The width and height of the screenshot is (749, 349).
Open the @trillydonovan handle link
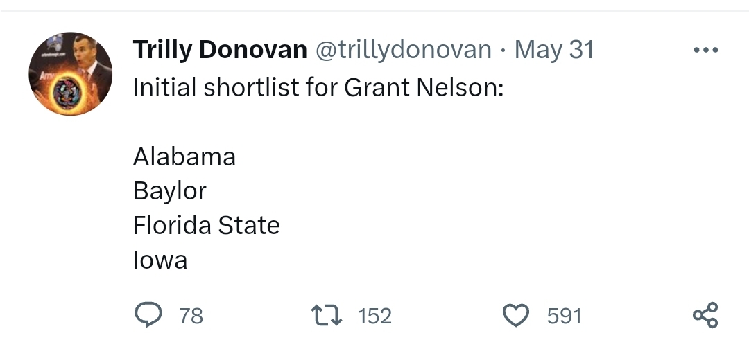404,50
